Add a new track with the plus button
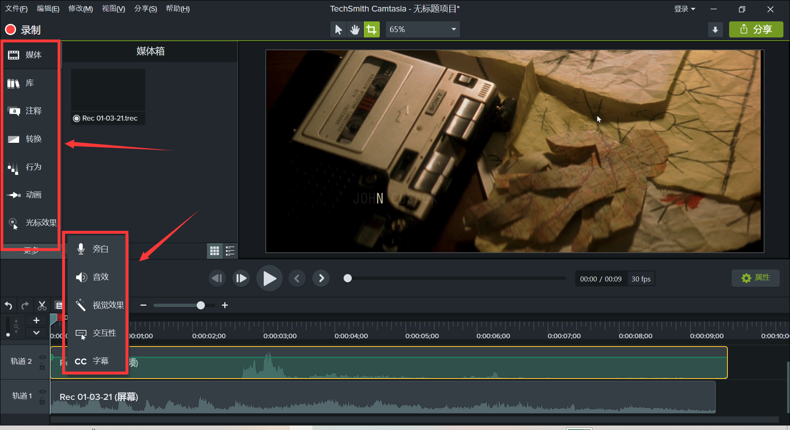The height and width of the screenshot is (430, 790). [36, 321]
